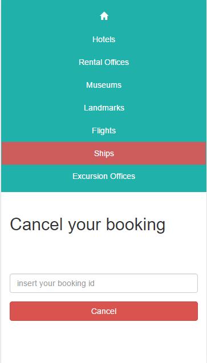Navigate to Rental Offices
This screenshot has width=207, height=363.
point(104,62)
